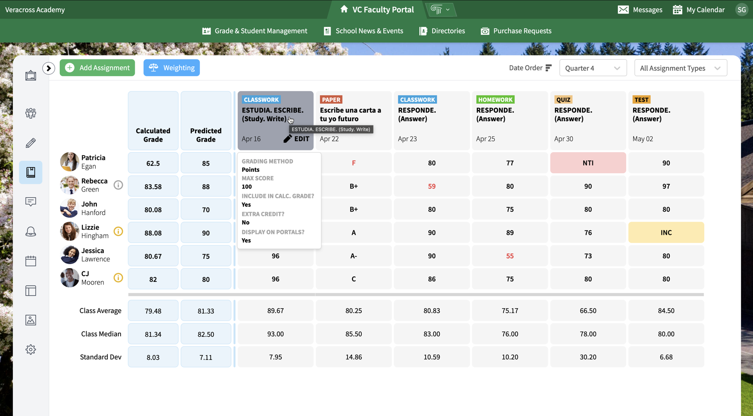Open the calendar icon in the sidebar

[x=30, y=261]
